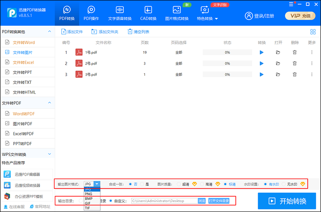Choose PNG from the format dropdown list
The height and width of the screenshot is (212, 321).
click(89, 194)
